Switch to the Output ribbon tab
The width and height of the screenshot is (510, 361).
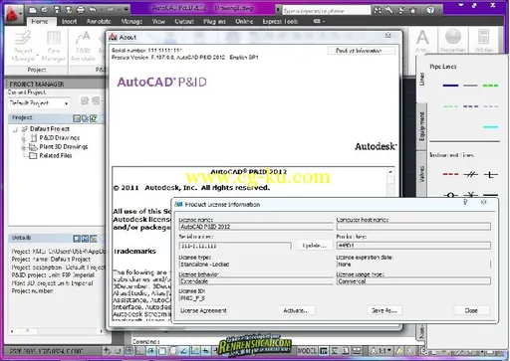click(x=184, y=21)
